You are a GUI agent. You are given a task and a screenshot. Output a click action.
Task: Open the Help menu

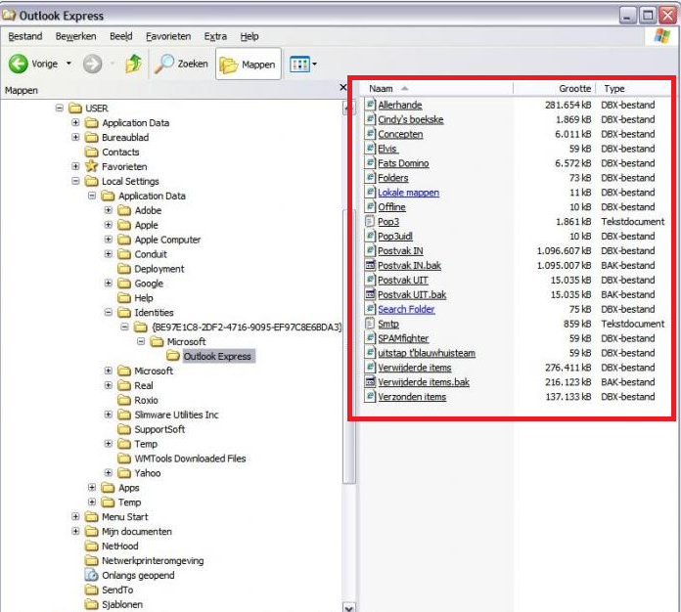[x=250, y=36]
